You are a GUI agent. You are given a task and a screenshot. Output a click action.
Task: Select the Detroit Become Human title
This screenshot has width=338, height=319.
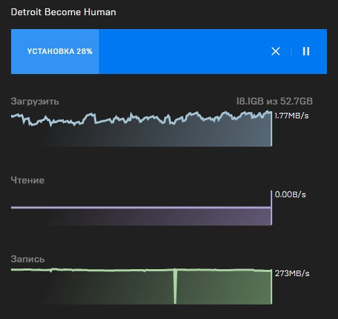[x=64, y=12]
